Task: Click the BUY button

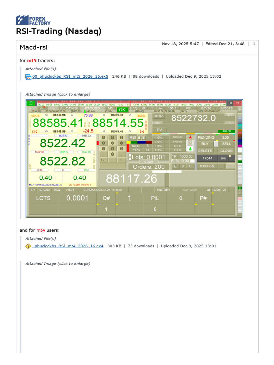Action: point(205,144)
